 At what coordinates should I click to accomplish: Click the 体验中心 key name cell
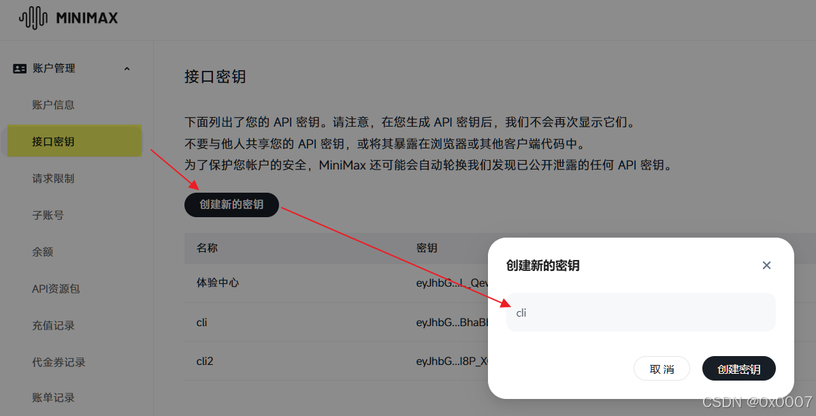click(218, 283)
